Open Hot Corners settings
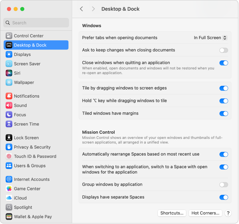This screenshot has width=239, height=224. (x=205, y=213)
